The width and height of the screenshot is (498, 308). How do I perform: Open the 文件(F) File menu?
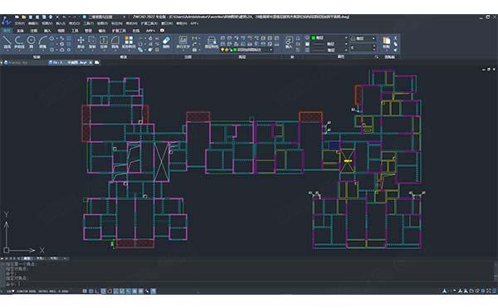coord(19,23)
